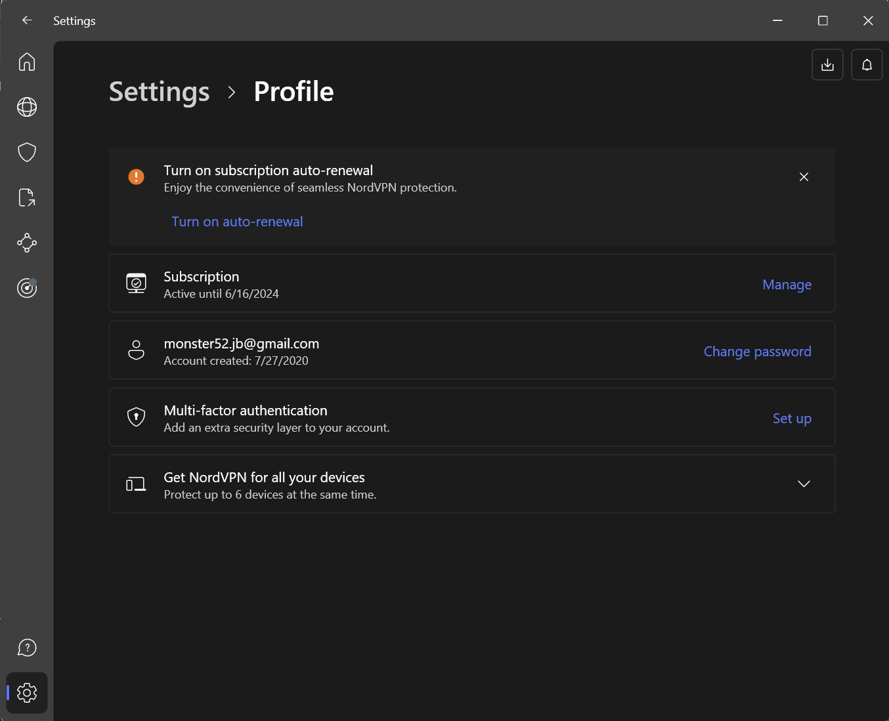Click the Profile breadcrumb heading
The width and height of the screenshot is (889, 721).
(293, 92)
